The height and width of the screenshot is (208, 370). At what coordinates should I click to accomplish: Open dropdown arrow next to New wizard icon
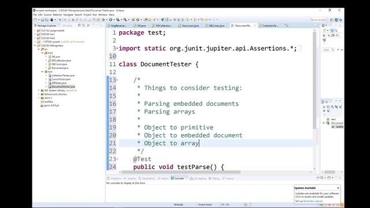point(39,20)
